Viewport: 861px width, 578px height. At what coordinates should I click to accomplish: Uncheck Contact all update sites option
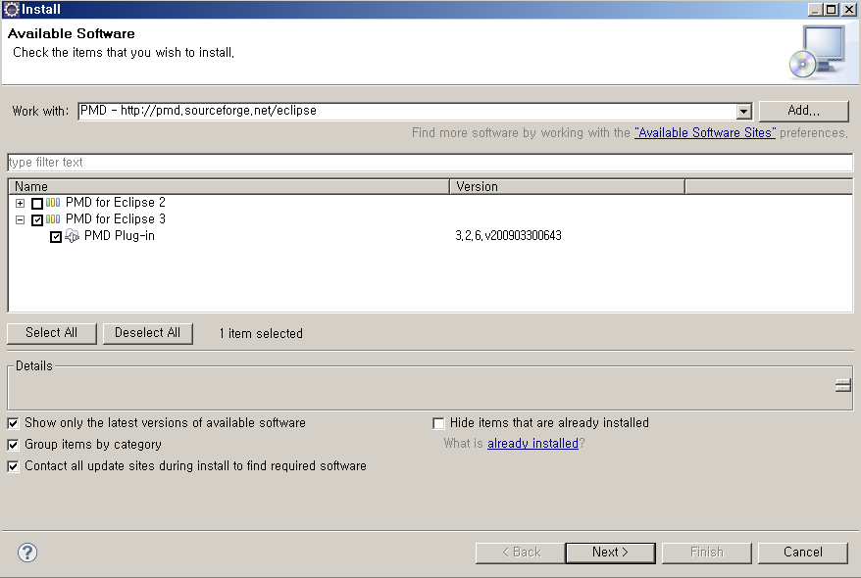[x=14, y=466]
